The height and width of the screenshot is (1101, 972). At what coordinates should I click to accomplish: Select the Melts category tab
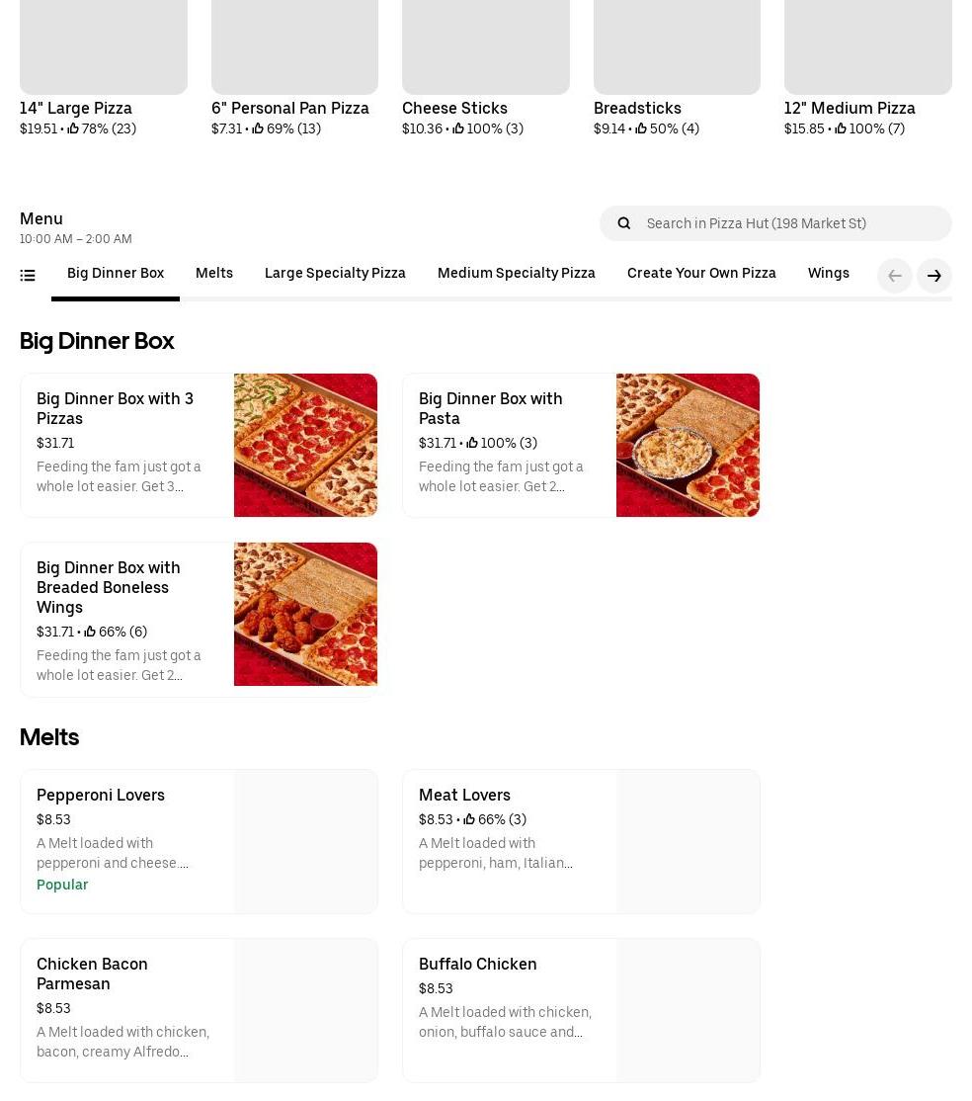(x=214, y=274)
